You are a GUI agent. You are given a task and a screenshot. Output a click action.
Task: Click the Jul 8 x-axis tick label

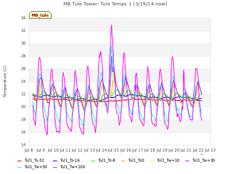29,150
